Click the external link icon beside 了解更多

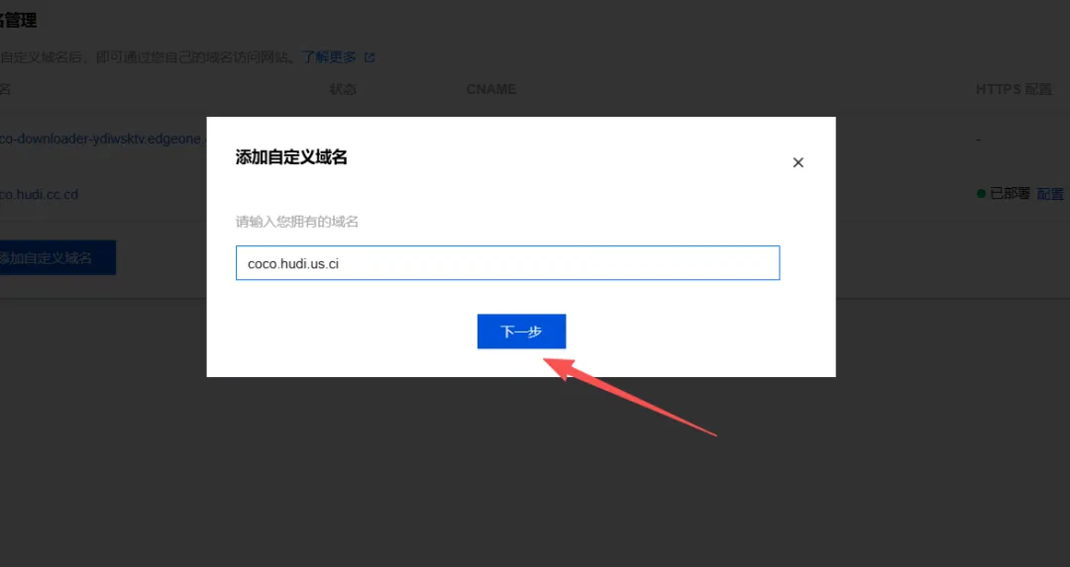point(370,57)
